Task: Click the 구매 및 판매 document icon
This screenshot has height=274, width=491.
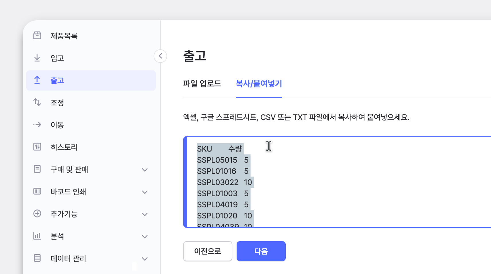Action: pos(37,169)
